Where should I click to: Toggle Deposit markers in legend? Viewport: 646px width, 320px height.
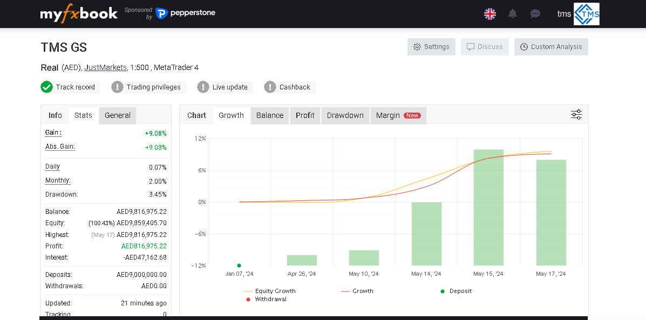(460, 291)
